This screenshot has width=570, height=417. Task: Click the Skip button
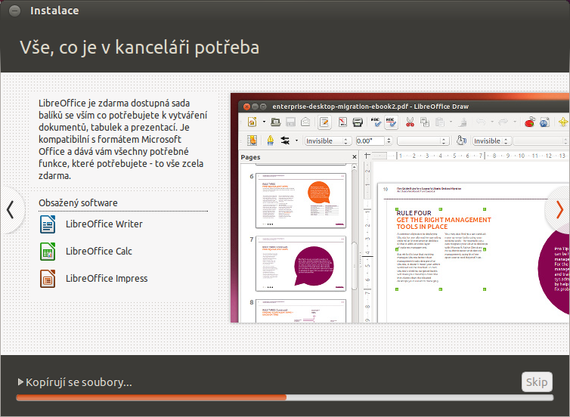(x=537, y=381)
